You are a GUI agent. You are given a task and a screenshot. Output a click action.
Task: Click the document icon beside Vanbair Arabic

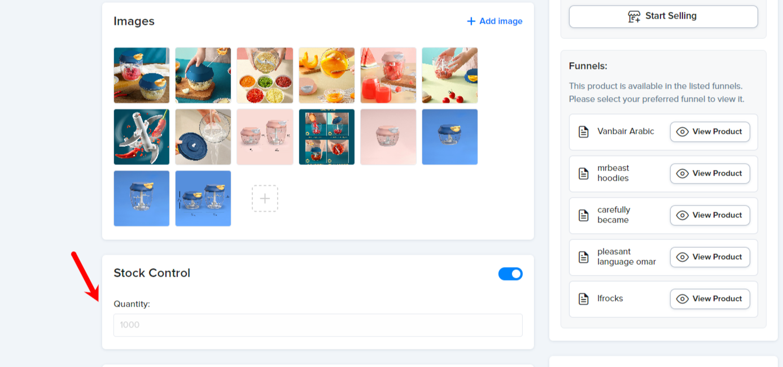click(x=584, y=132)
